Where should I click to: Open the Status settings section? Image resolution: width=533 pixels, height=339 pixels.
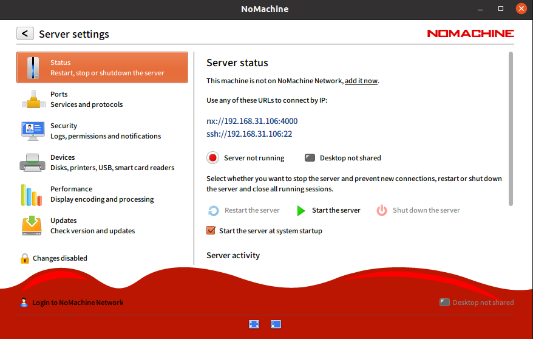tap(102, 67)
